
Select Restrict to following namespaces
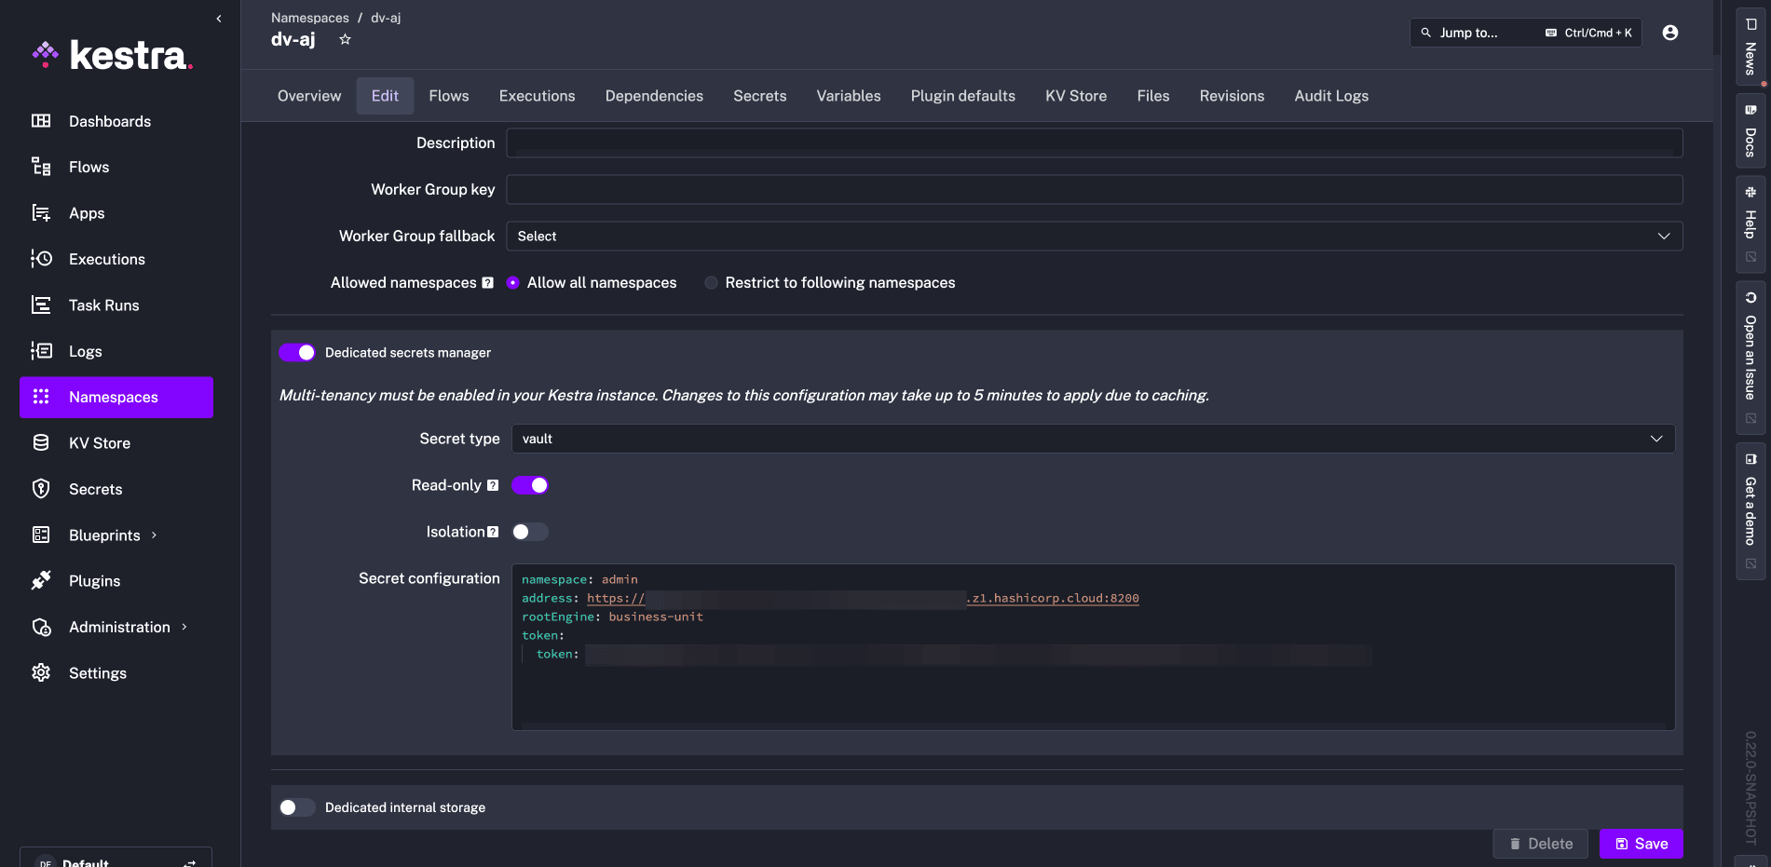[712, 283]
